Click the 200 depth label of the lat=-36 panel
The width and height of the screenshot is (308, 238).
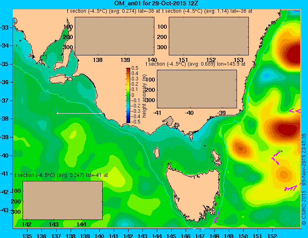coord(162,37)
